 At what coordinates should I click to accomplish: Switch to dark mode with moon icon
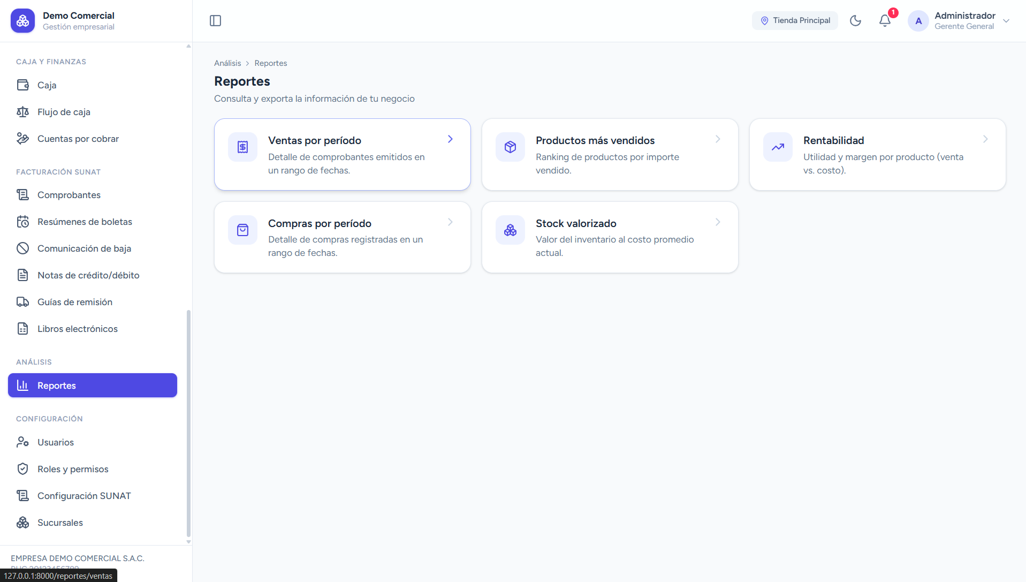pyautogui.click(x=855, y=20)
